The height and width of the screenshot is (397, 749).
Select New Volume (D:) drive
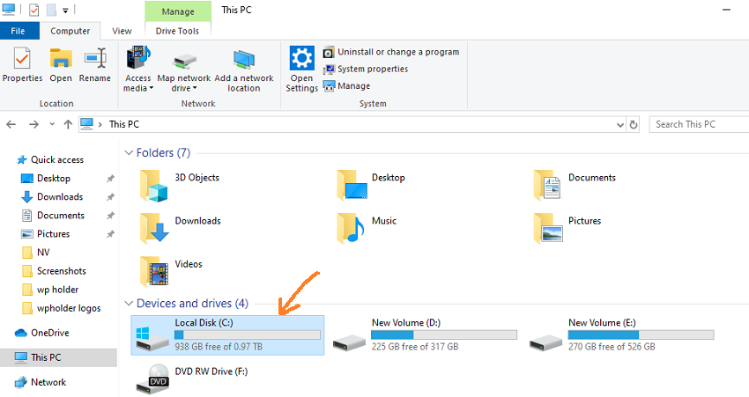425,335
